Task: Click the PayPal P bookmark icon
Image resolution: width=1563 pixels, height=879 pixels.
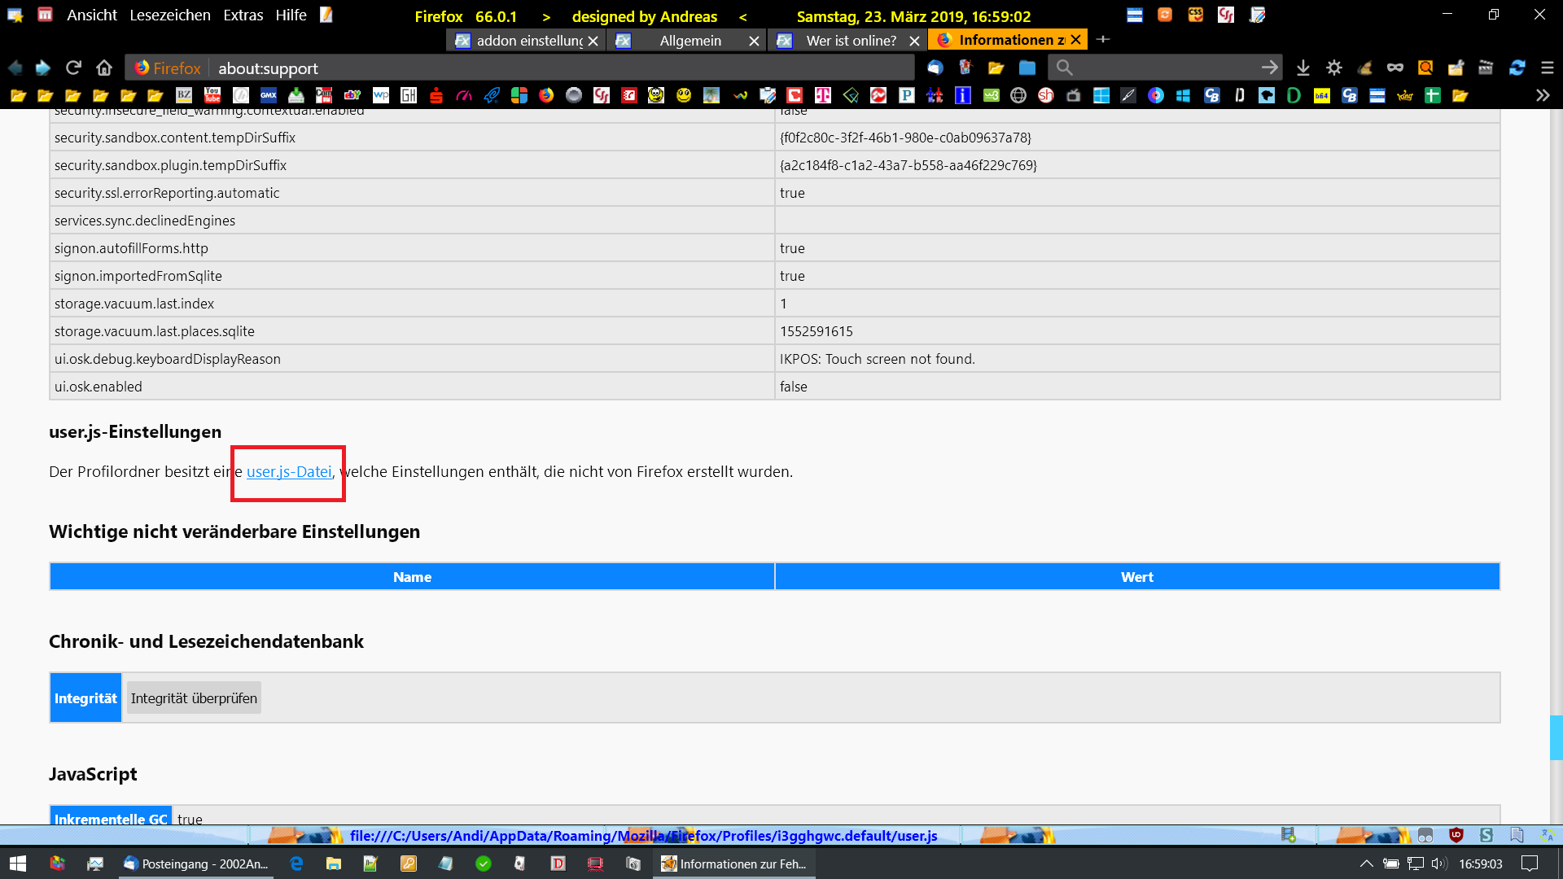Action: [906, 95]
